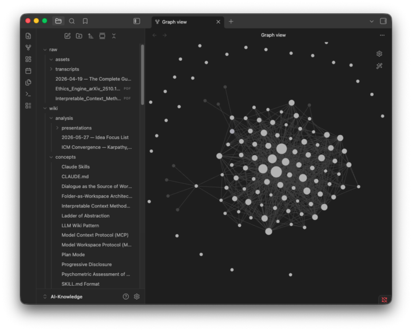This screenshot has height=331, width=412.
Task: Open the search panel magnifier icon
Action: point(72,21)
